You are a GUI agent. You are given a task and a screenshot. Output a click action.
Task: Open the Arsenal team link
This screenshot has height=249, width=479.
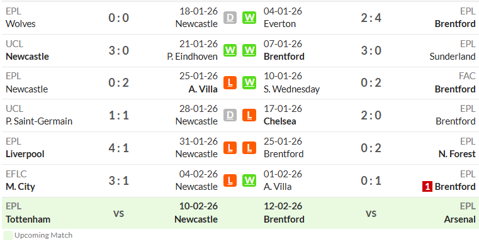pos(459,219)
